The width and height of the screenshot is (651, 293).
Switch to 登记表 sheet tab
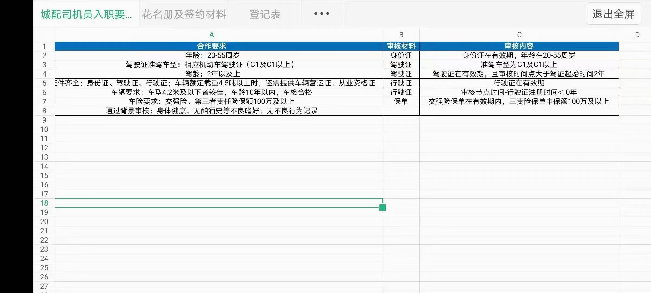pos(265,14)
